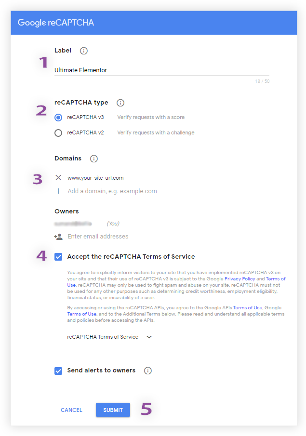The image size is (306, 436).
Task: Select the reCAPTCHA v3 radio button
Action: (58, 118)
